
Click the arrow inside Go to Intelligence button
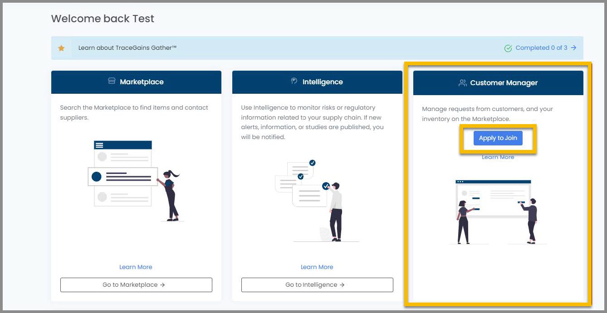pyautogui.click(x=343, y=284)
